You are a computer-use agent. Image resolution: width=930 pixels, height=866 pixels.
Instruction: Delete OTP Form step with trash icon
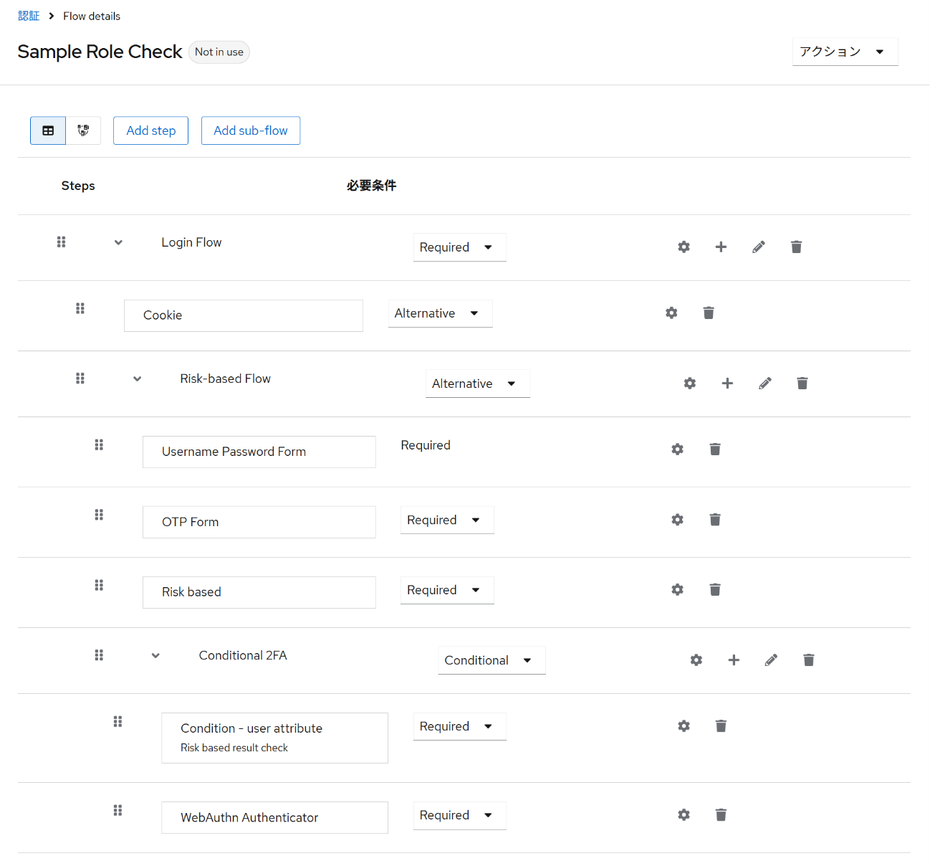click(x=715, y=519)
